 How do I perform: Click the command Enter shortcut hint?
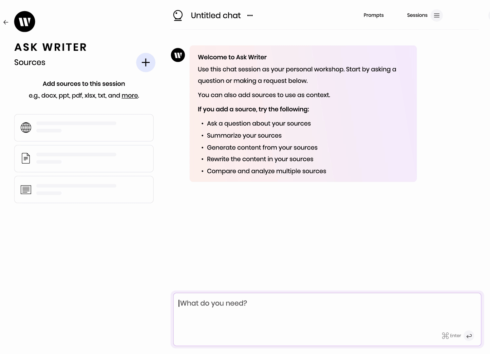pyautogui.click(x=451, y=336)
